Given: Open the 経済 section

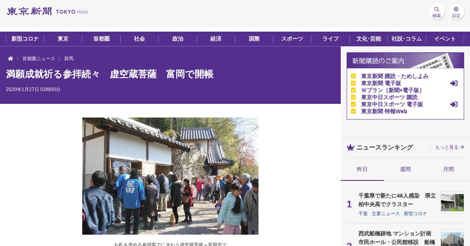Looking at the screenshot, I should tap(216, 39).
